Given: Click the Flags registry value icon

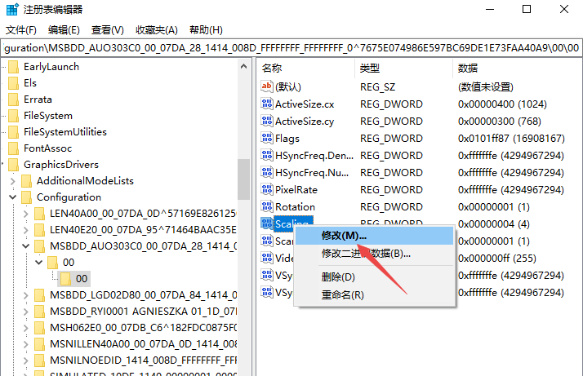Looking at the screenshot, I should [x=266, y=138].
